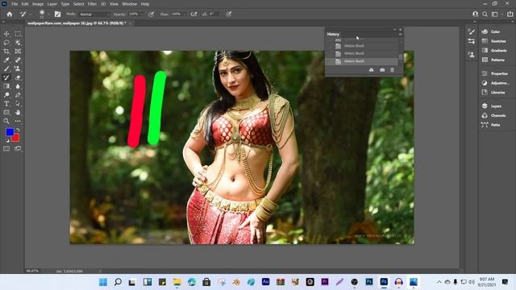Select the Object Selection tool

(18, 43)
